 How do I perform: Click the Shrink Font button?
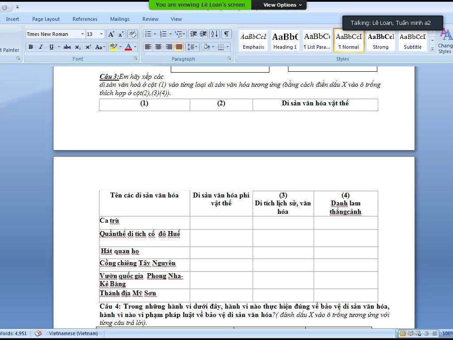[121, 34]
